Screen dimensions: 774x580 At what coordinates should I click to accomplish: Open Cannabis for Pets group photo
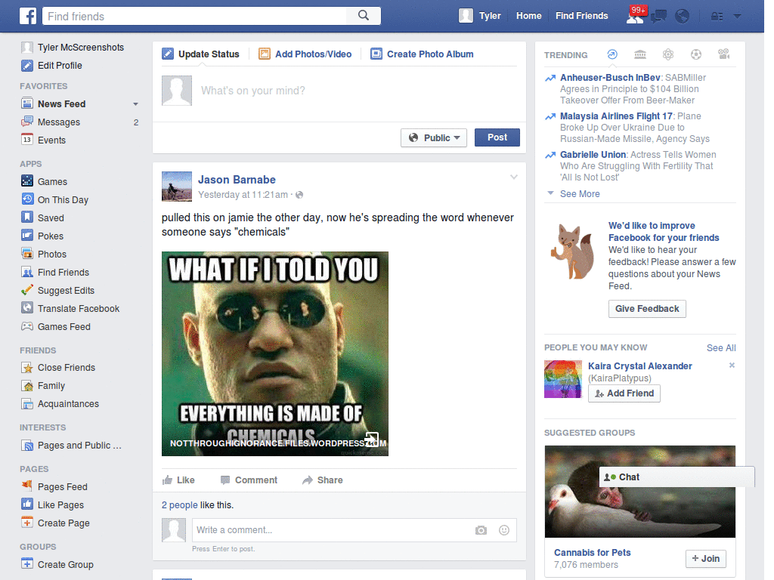point(639,492)
